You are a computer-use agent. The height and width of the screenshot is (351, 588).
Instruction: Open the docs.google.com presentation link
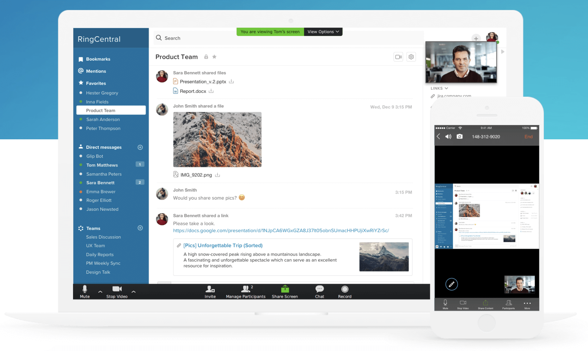(281, 231)
